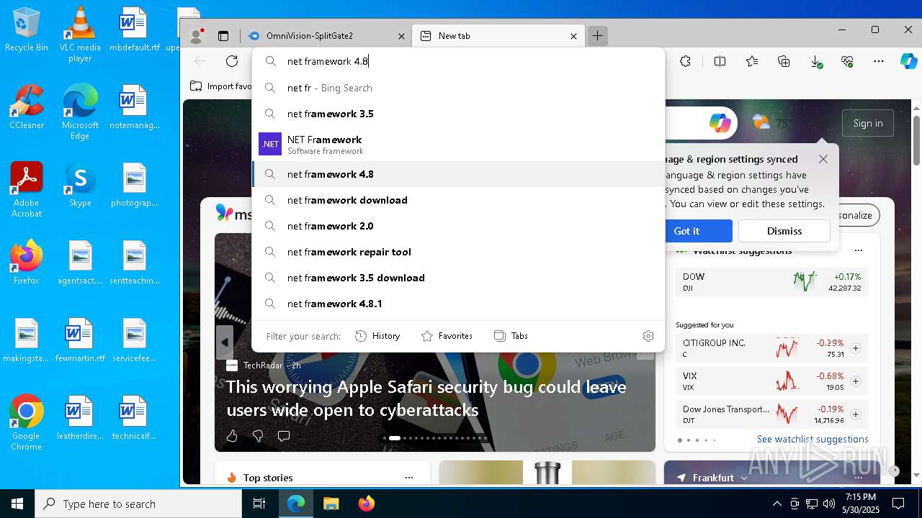This screenshot has width=922, height=518.
Task: Click Import favorites bar item
Action: point(221,86)
